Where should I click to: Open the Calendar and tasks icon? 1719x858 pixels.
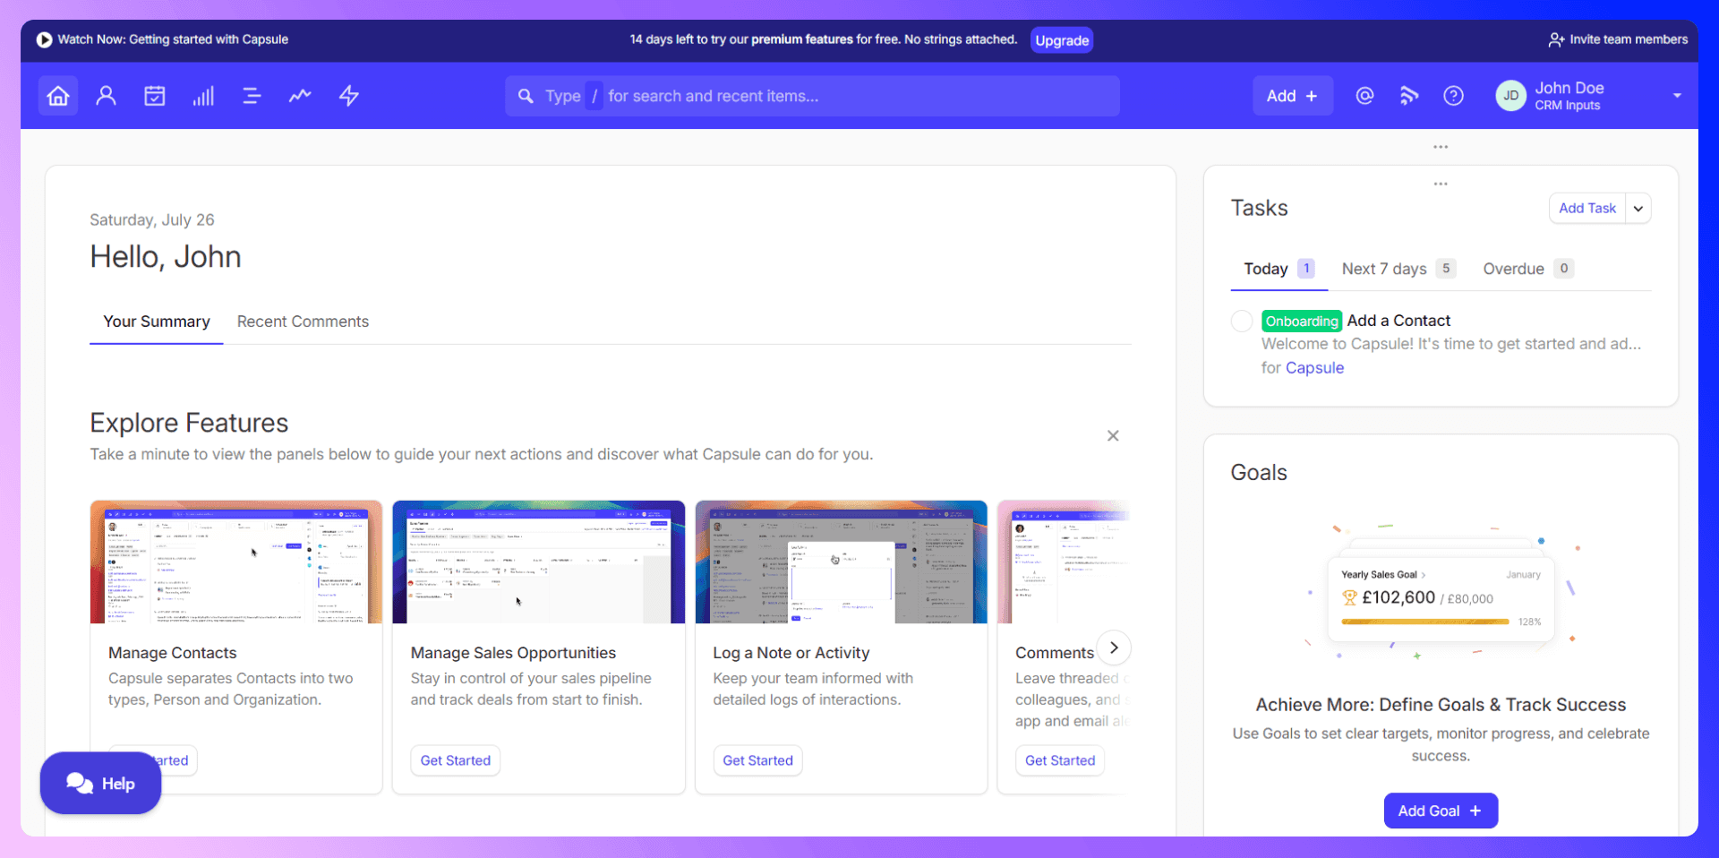click(x=155, y=96)
